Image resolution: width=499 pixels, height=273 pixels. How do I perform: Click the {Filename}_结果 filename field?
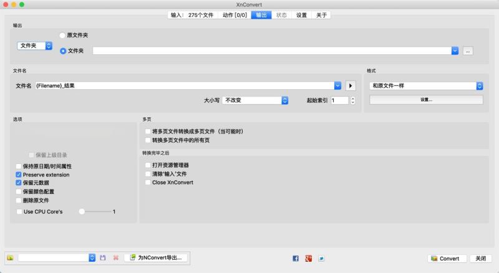pyautogui.click(x=185, y=85)
